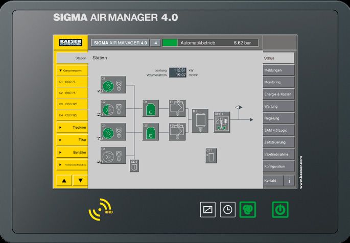Image resolution: width=350 pixels, height=243 pixels.
Task: Click the sidebar down arrow button
Action: point(80,181)
